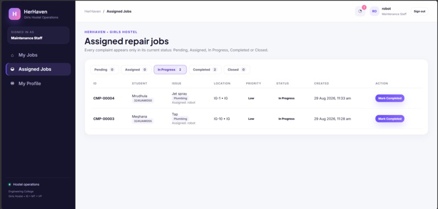The image size is (438, 209).
Task: Open My Jobs in sidebar
Action: (x=38, y=55)
